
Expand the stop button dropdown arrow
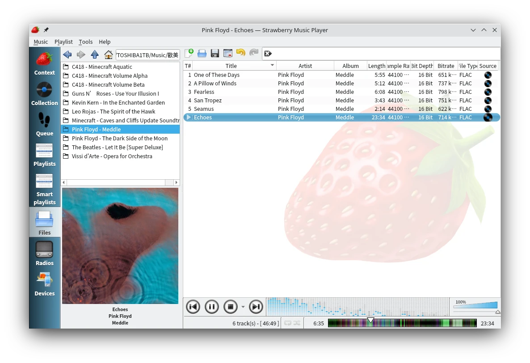[243, 307]
